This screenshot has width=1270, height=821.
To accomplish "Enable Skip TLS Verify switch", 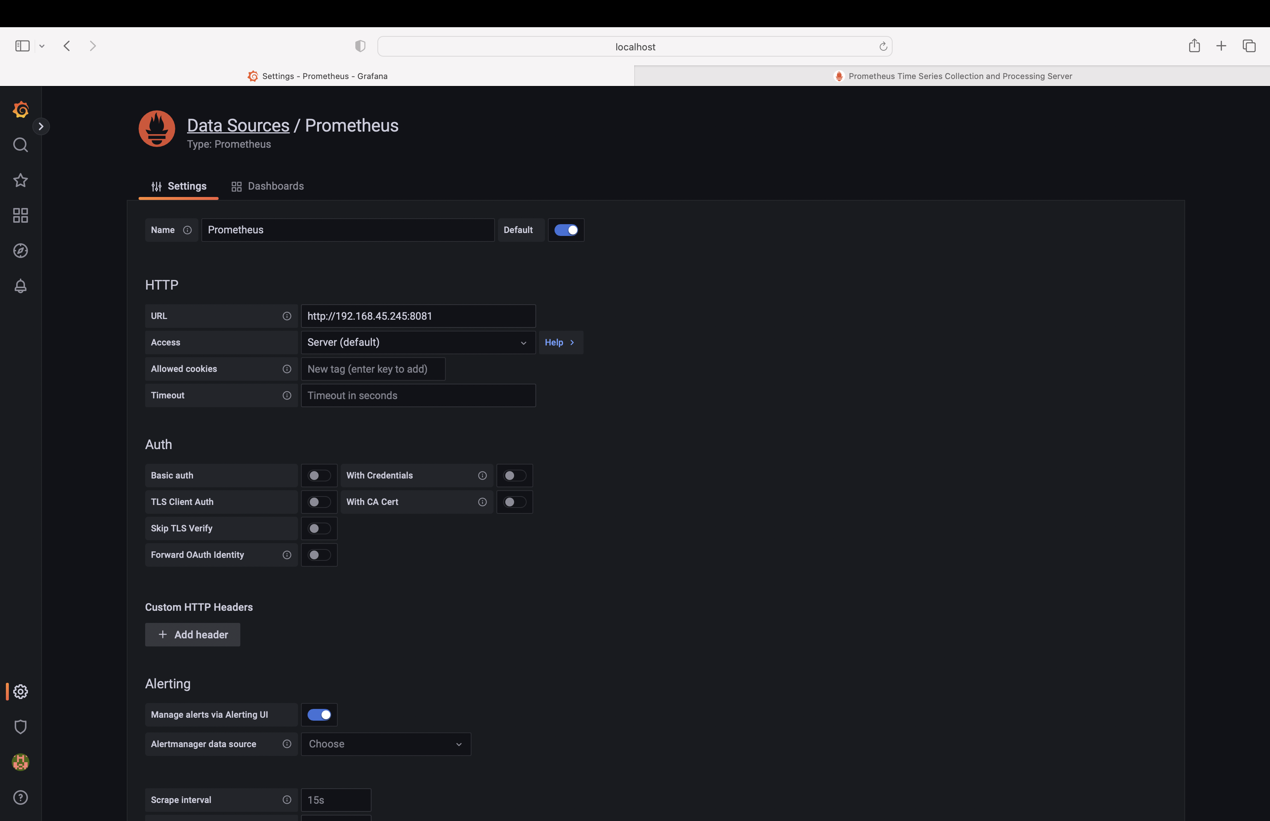I will (319, 528).
